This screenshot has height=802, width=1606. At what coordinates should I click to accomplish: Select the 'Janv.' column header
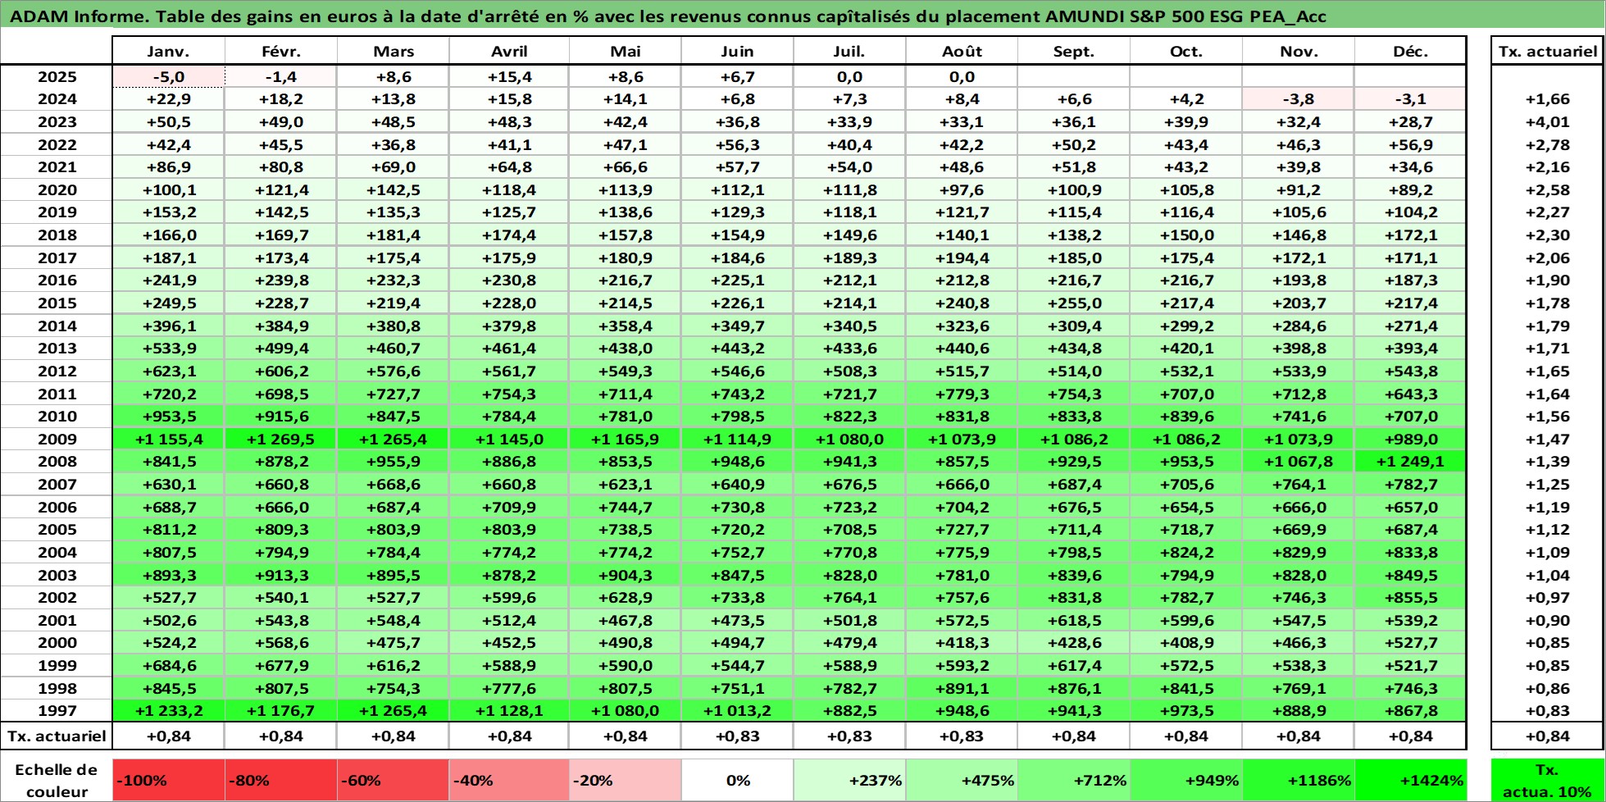[x=168, y=51]
